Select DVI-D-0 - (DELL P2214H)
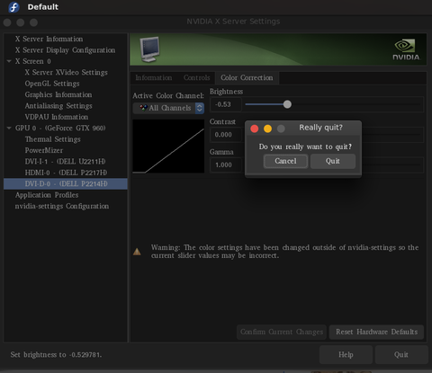The width and height of the screenshot is (432, 373). [66, 183]
